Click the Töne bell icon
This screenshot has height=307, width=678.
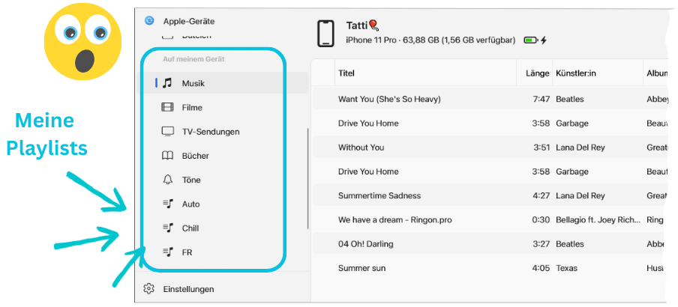click(x=167, y=180)
